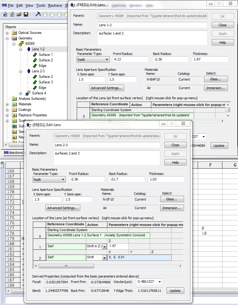This screenshot has width=238, height=305.
Task: Collapse the Lens 1-2 tree node
Action: (x=21, y=49)
